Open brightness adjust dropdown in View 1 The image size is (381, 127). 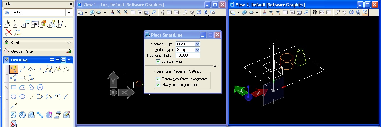coord(104,13)
